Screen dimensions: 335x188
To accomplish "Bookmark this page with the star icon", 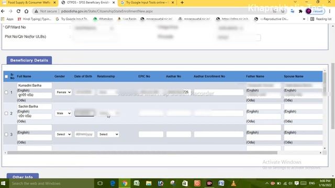I will tap(283, 11).
